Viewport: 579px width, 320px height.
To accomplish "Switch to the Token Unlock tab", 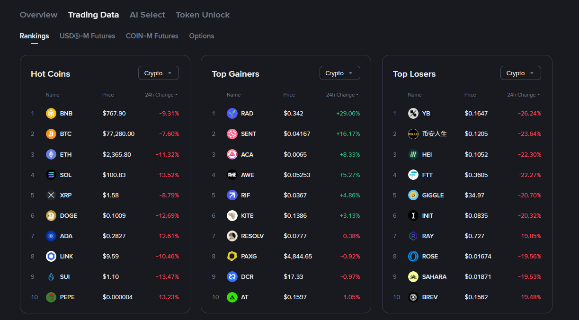I will click(203, 15).
